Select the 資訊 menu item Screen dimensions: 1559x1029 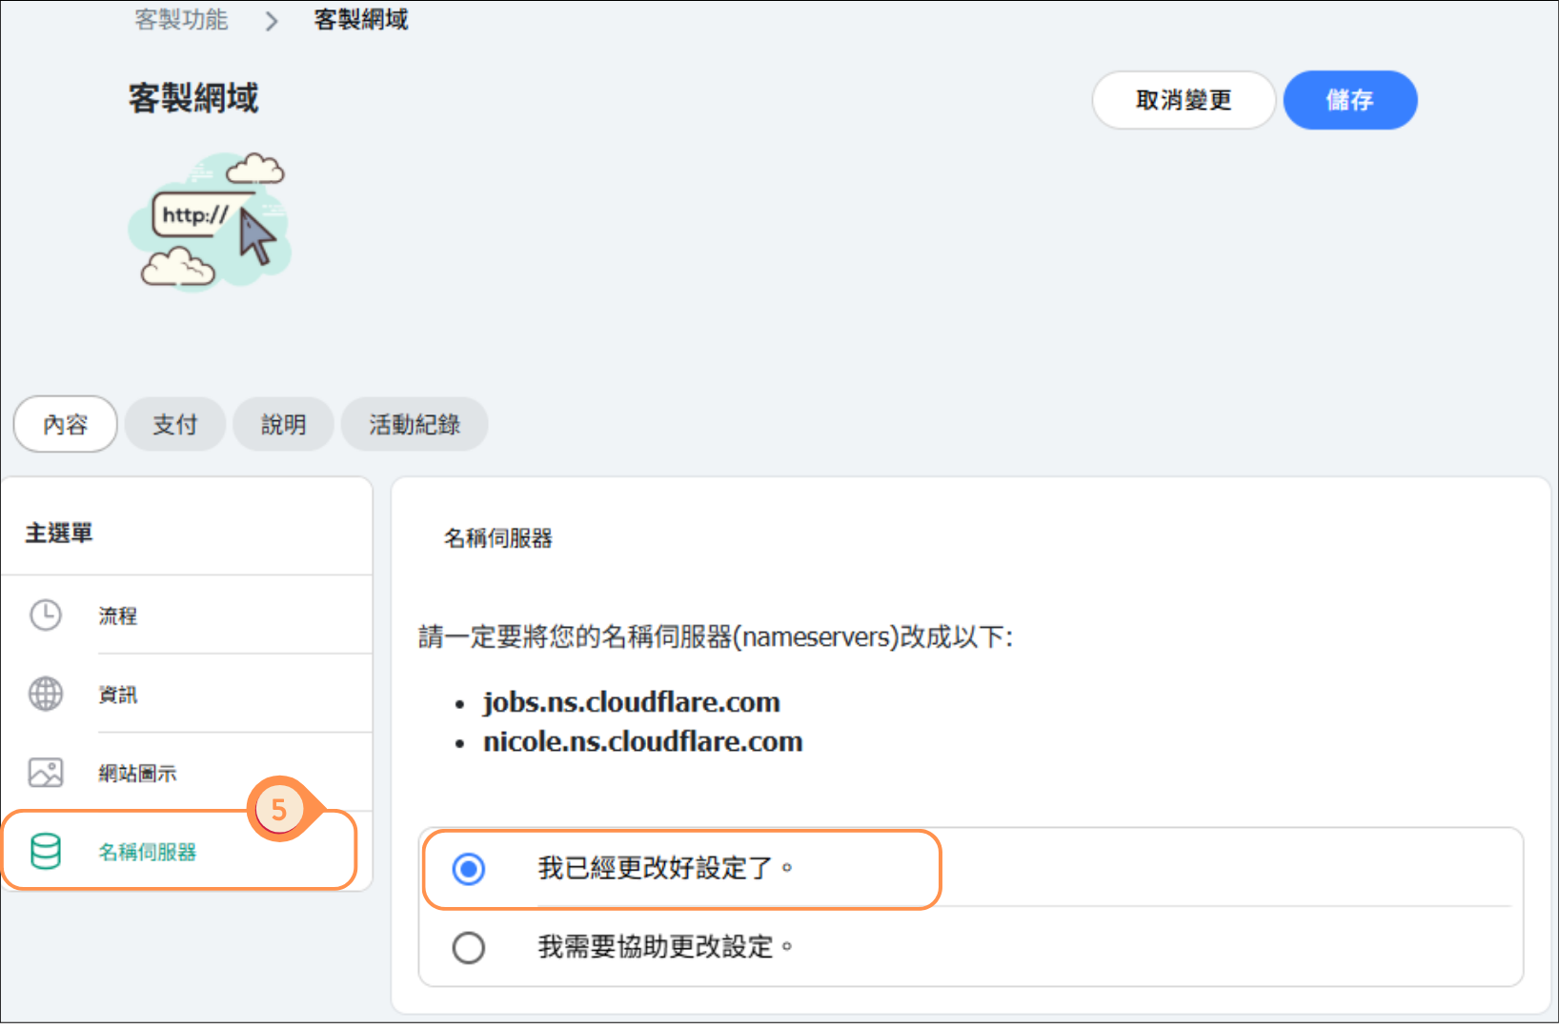[x=118, y=696]
